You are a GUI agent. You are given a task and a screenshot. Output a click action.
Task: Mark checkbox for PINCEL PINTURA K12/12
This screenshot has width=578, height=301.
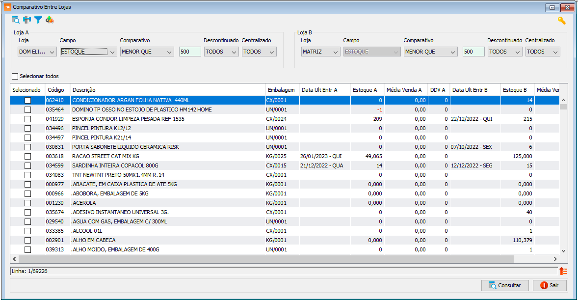click(27, 128)
